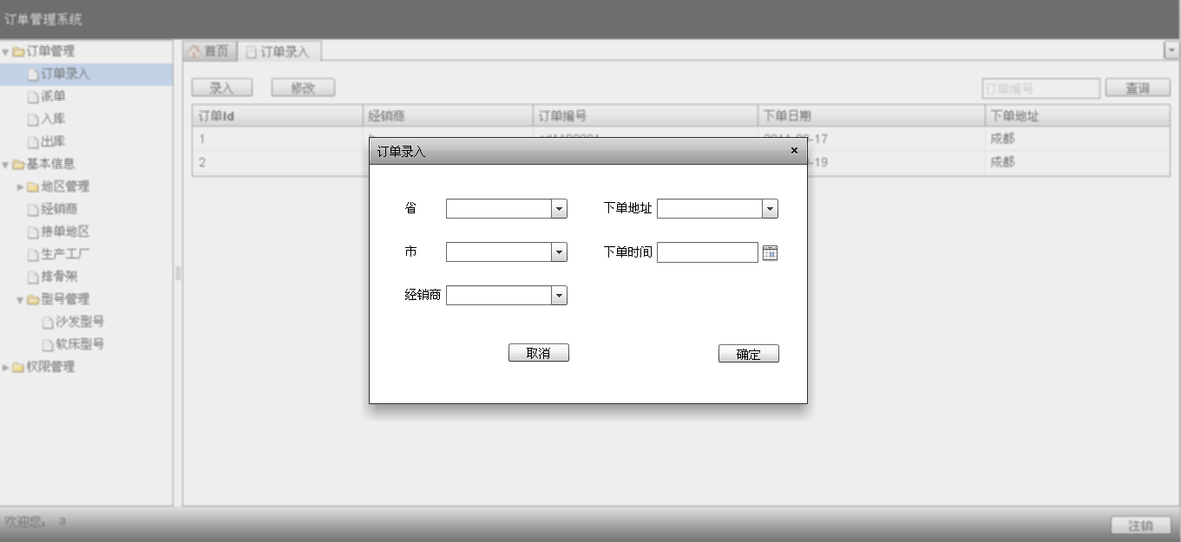Select table row with 订单Id 2
Viewport: 1181px width, 542px height.
[x=681, y=162]
